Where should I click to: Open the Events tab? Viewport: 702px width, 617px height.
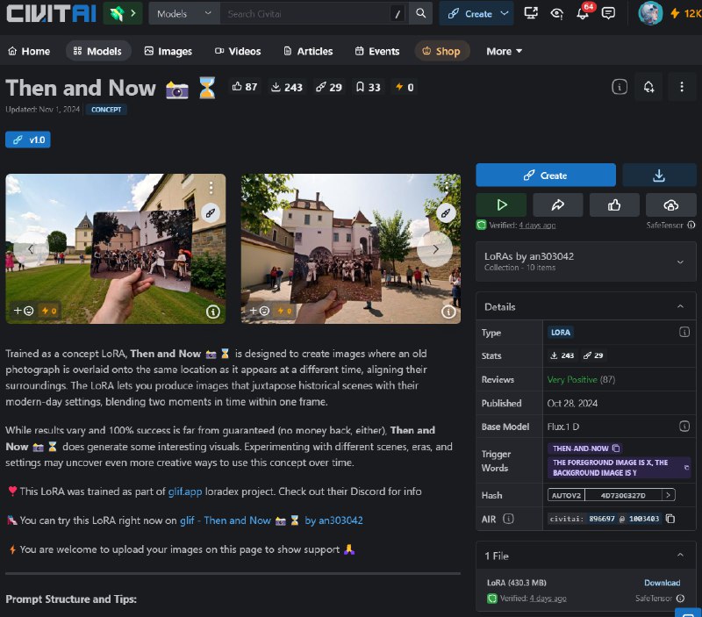tap(377, 51)
